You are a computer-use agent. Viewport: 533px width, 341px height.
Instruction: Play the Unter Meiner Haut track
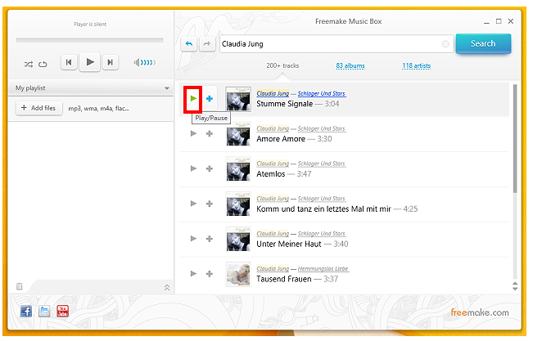[x=193, y=239]
